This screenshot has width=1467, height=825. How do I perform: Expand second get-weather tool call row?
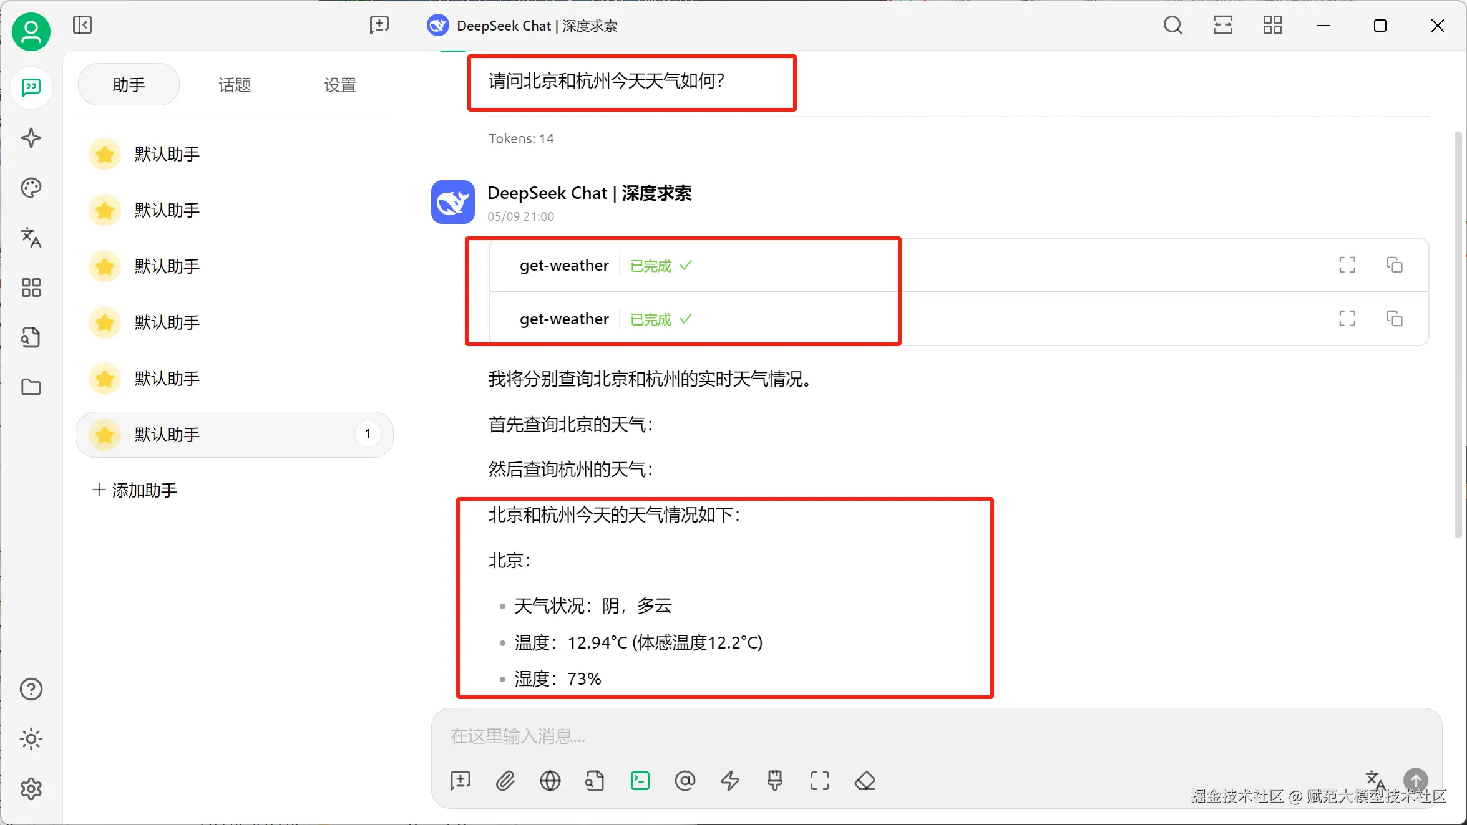point(564,319)
